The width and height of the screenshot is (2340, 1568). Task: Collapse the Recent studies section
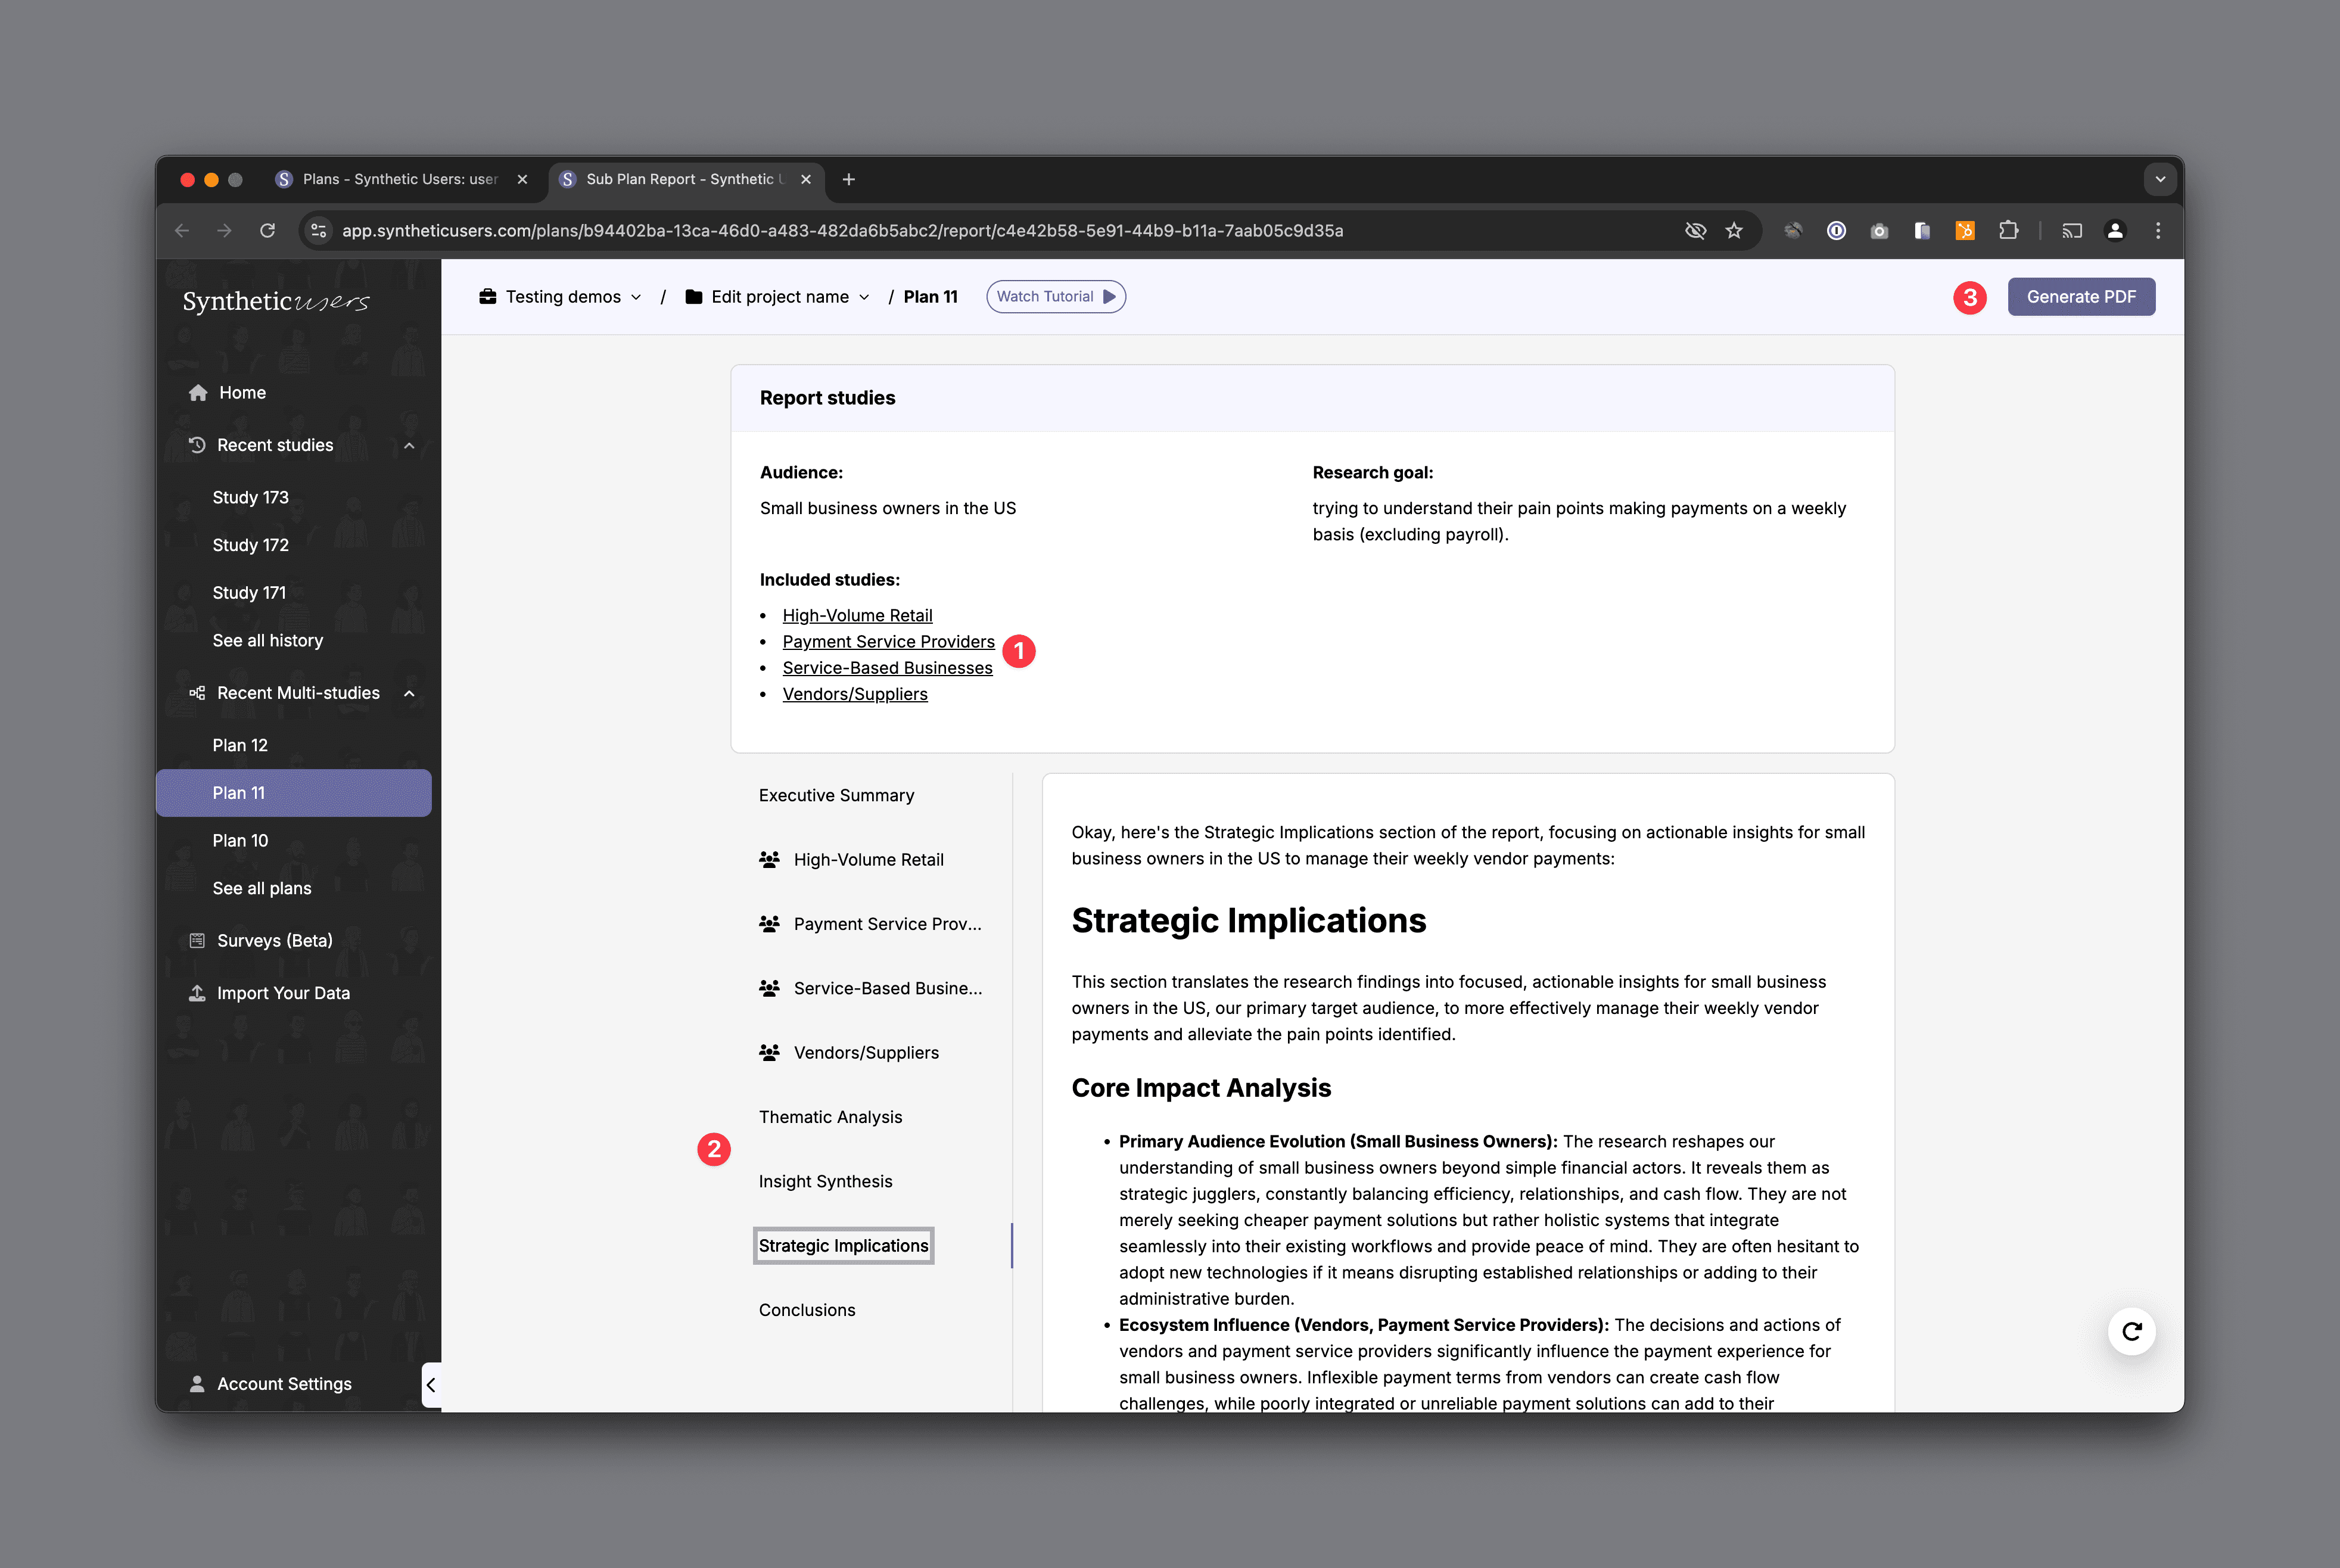[x=409, y=446]
